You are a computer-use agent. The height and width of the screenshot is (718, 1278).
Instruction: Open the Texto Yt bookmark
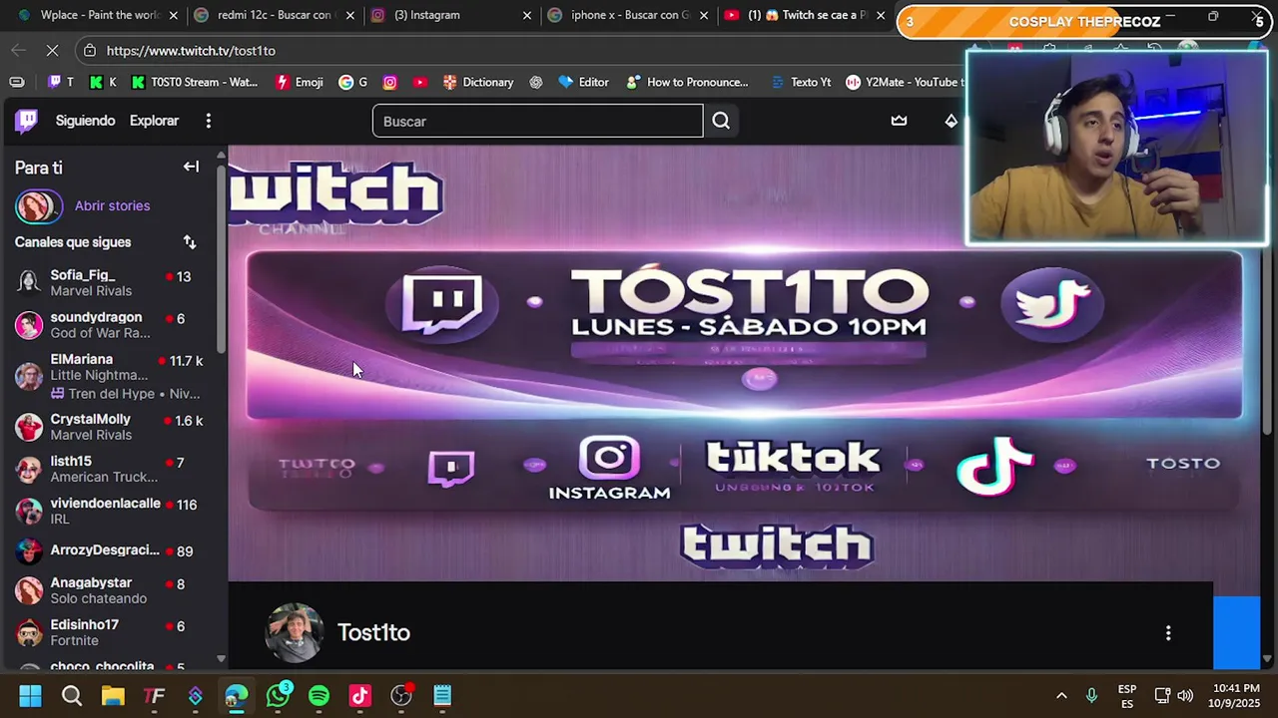click(x=801, y=82)
